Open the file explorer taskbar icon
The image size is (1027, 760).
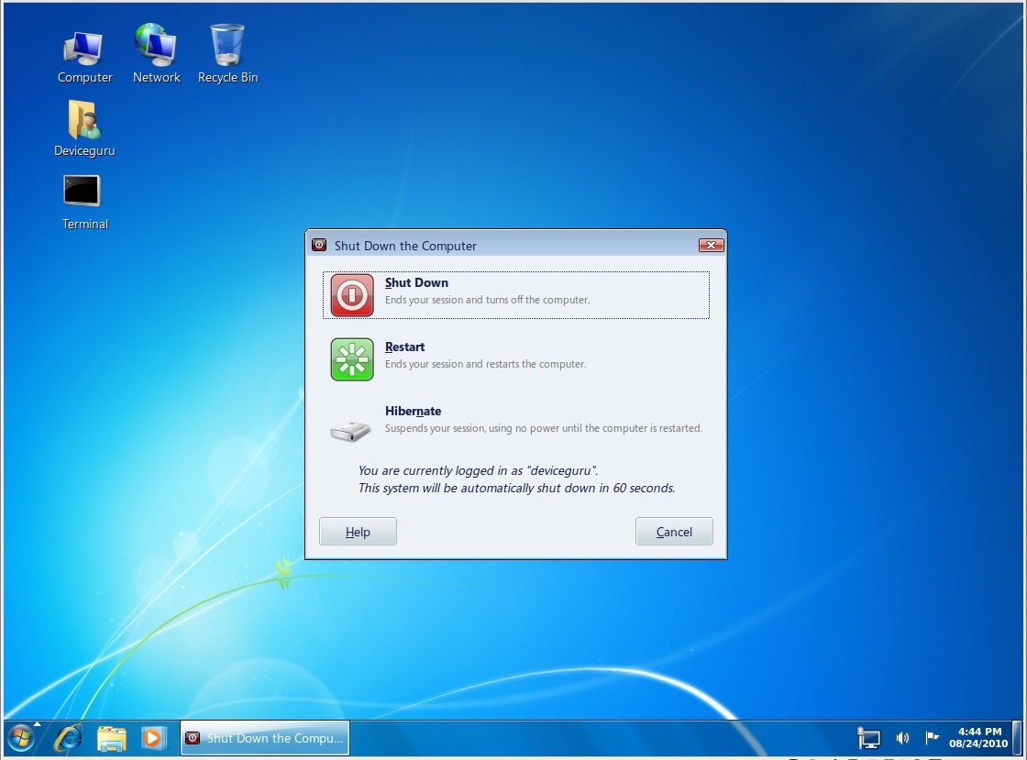(x=111, y=738)
